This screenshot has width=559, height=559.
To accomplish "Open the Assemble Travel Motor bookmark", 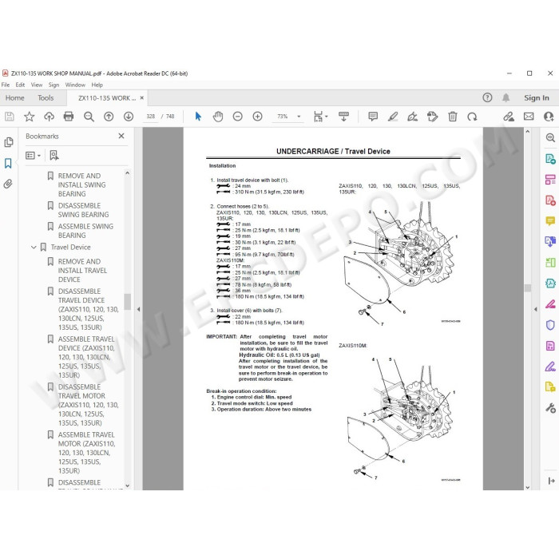I will [86, 453].
